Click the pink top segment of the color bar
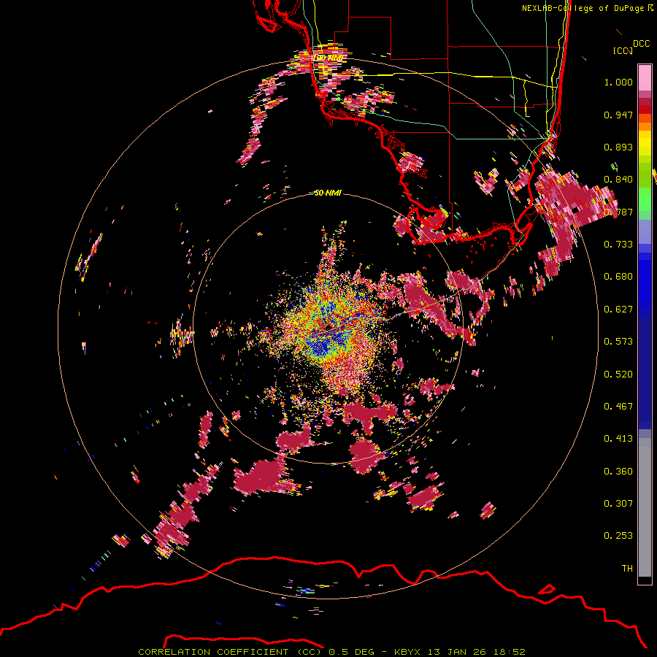 645,77
